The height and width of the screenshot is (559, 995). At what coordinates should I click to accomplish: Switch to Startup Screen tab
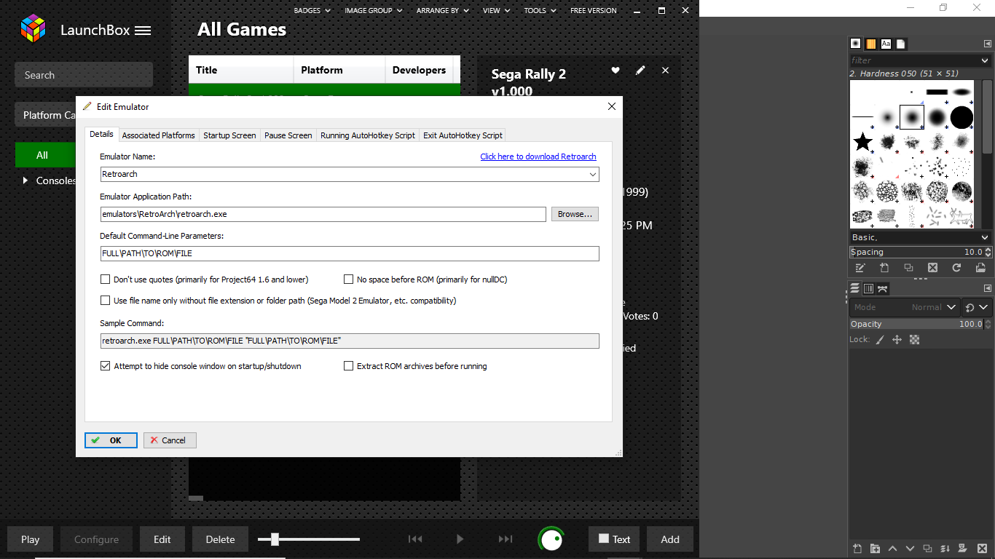229,135
